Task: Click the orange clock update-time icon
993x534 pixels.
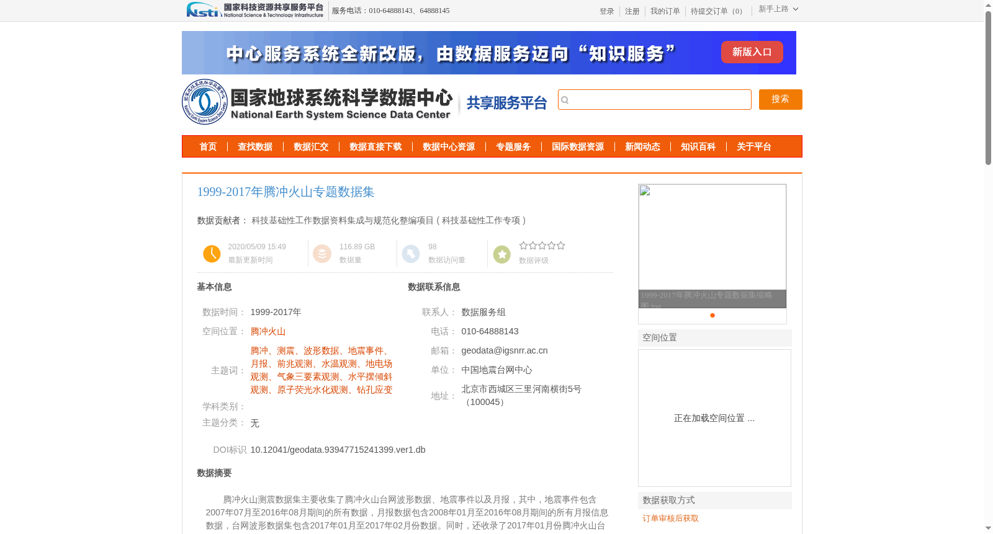Action: pos(212,254)
